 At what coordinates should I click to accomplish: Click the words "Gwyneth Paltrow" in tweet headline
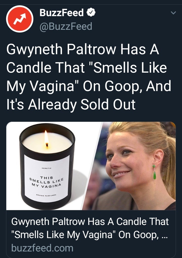pyautogui.click(x=62, y=50)
